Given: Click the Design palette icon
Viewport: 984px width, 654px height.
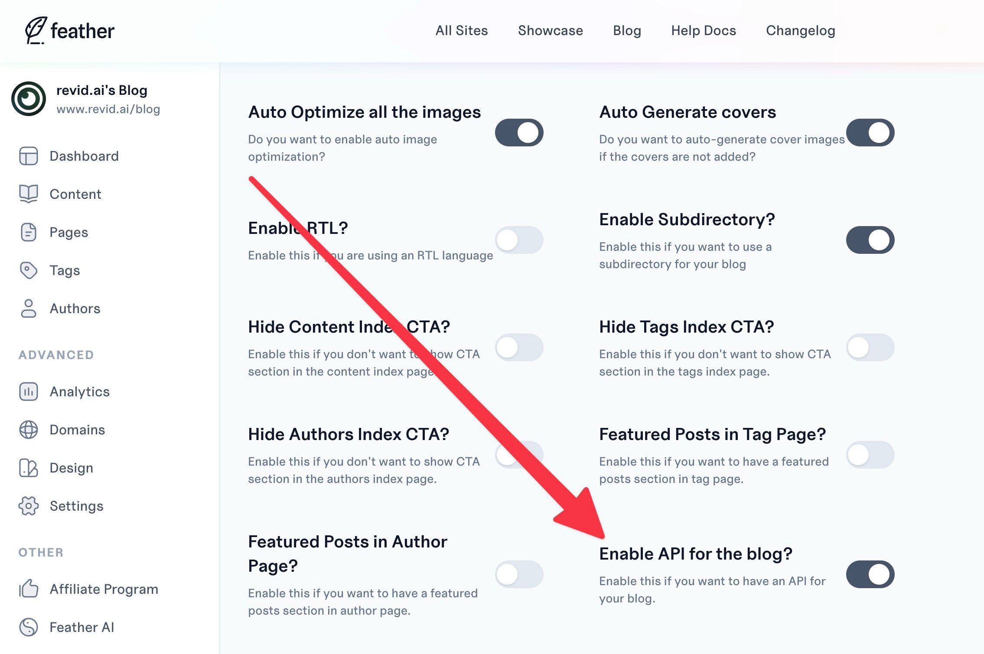Looking at the screenshot, I should click(x=29, y=468).
